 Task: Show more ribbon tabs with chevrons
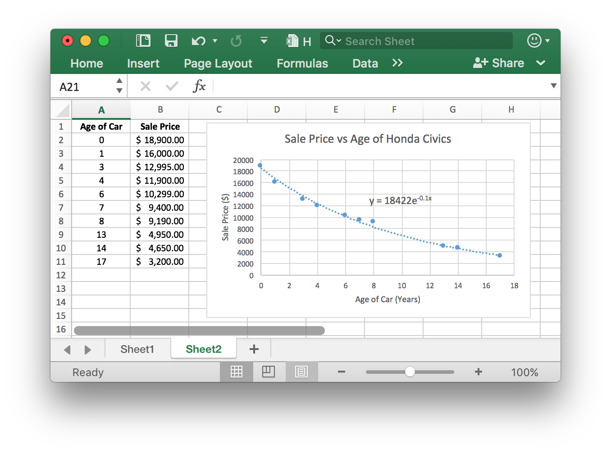click(397, 63)
